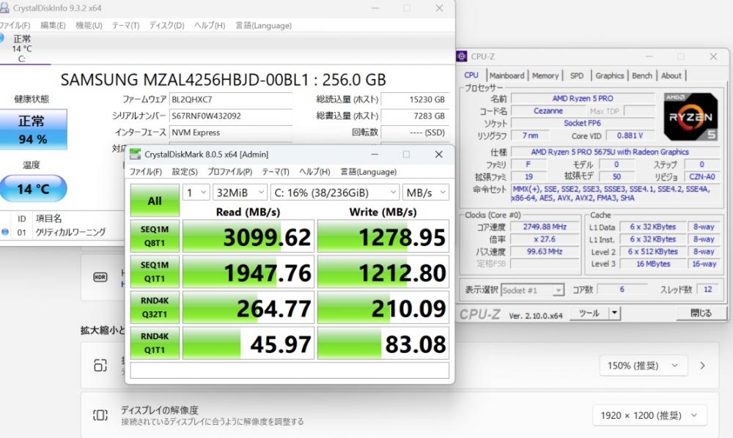Screen dimensions: 733x438
Task: Open 機能(U) menu in CrystalDiskInfo
Action: 89,25
